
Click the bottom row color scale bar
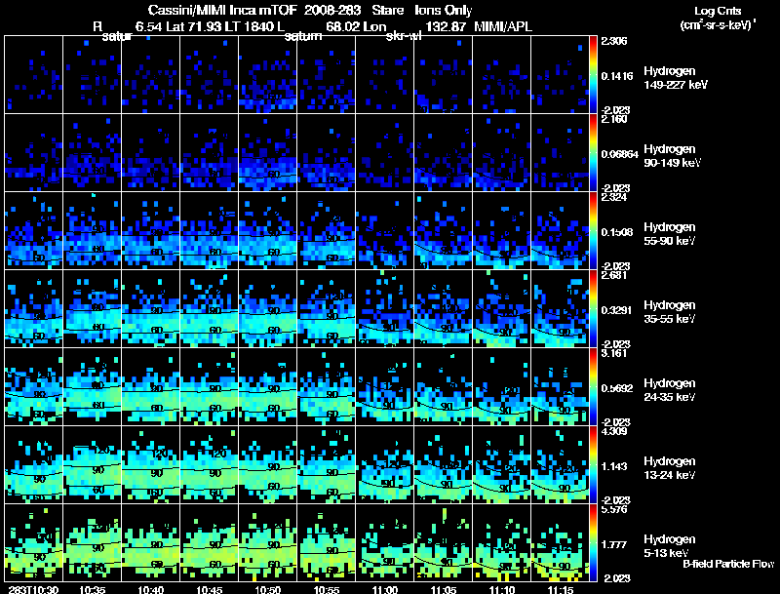tap(593, 543)
